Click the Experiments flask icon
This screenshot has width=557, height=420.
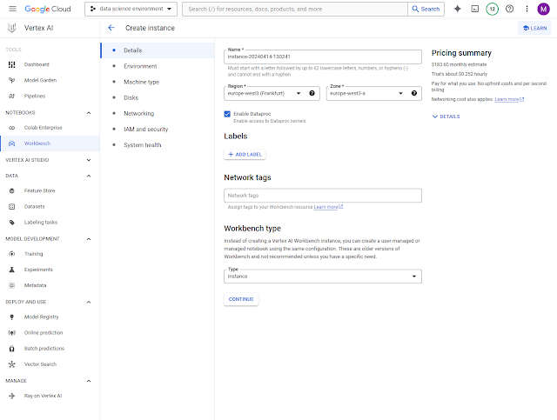[11, 270]
